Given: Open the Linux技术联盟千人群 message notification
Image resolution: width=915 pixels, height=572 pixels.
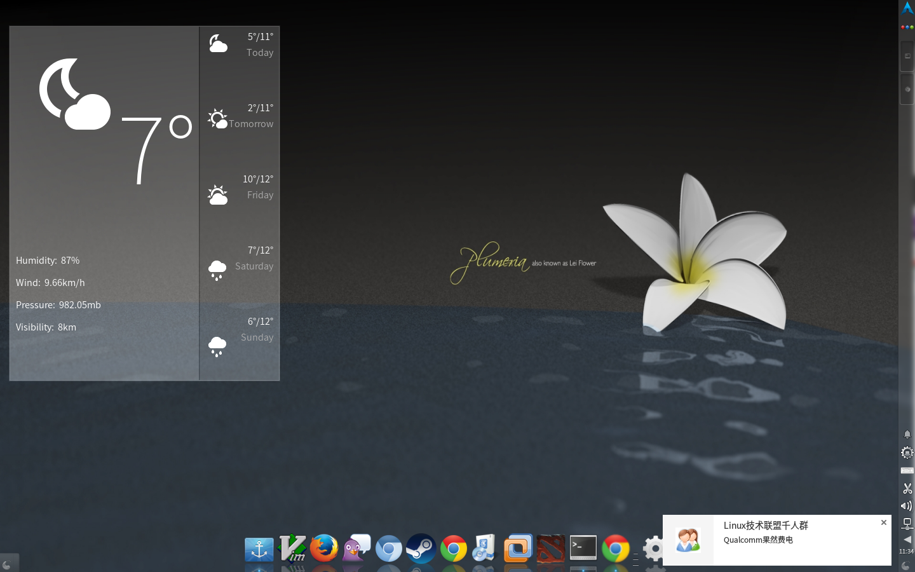Looking at the screenshot, I should (776, 540).
